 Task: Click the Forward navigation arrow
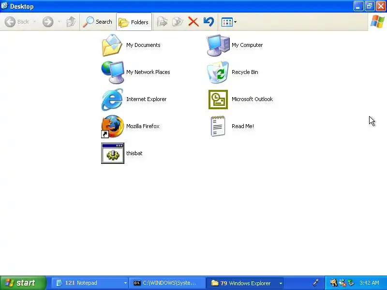click(x=48, y=22)
